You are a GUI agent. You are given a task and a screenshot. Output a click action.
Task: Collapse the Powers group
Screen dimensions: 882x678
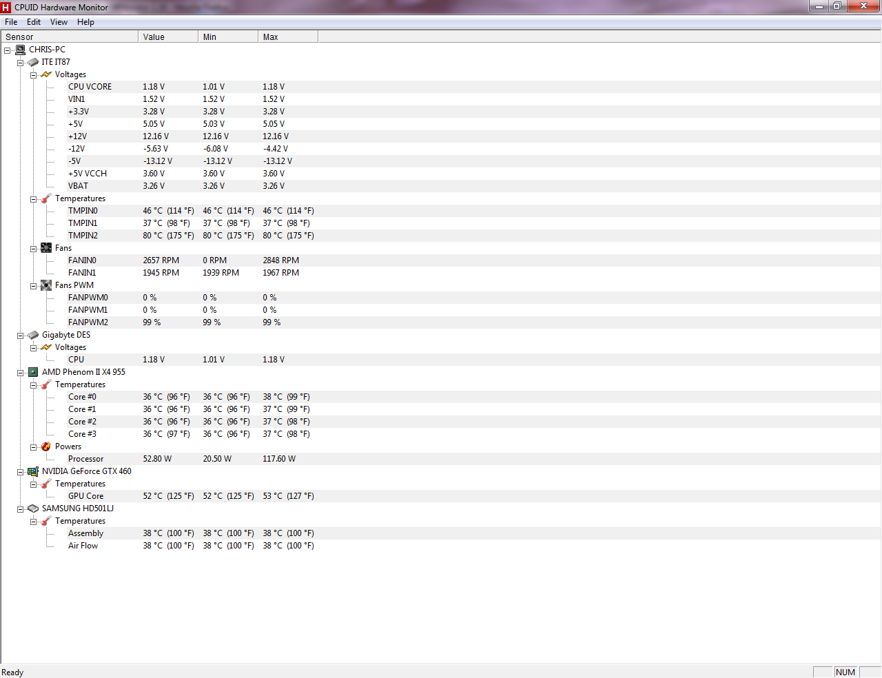33,447
